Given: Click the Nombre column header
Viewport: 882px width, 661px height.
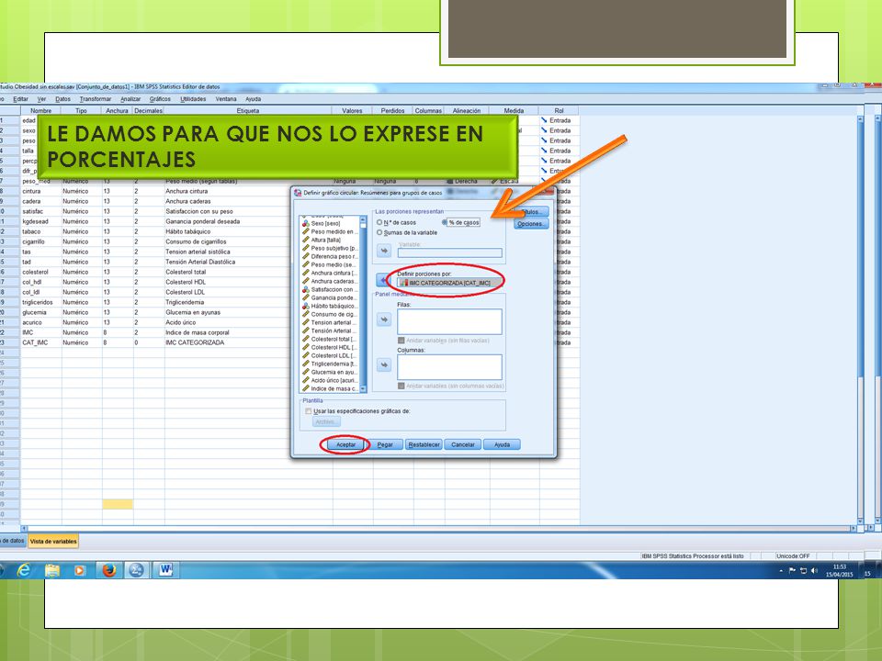Looking at the screenshot, I should pyautogui.click(x=40, y=111).
